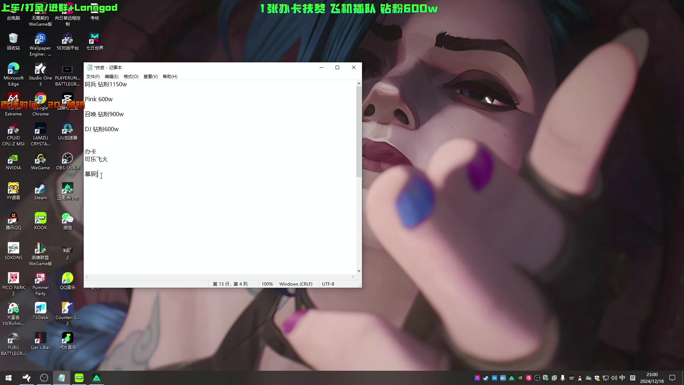Open Counter-Strike 2 desktop icon
This screenshot has width=684, height=385.
tap(67, 314)
